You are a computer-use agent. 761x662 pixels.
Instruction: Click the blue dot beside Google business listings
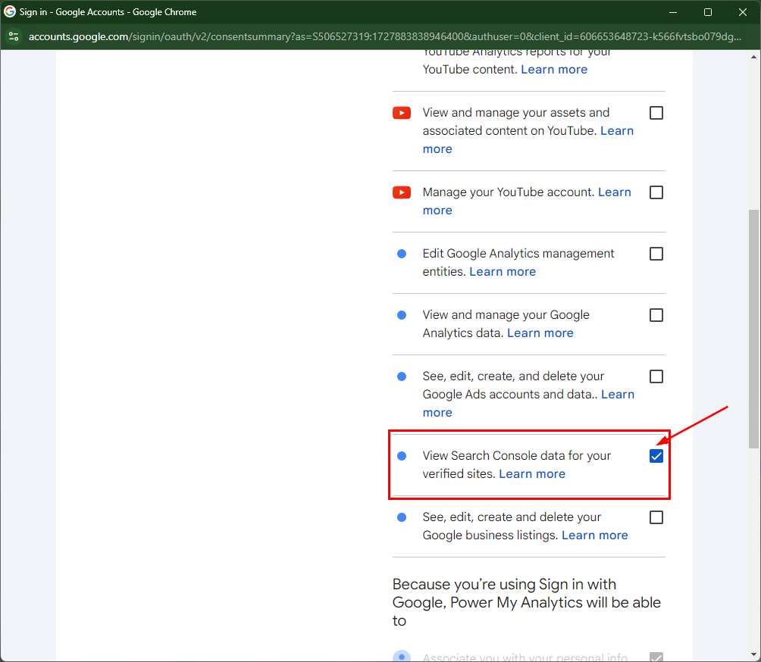click(402, 517)
